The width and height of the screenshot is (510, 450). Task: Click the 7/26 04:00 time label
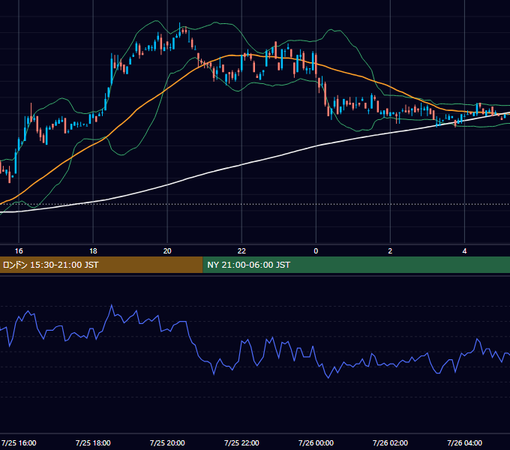pyautogui.click(x=464, y=442)
